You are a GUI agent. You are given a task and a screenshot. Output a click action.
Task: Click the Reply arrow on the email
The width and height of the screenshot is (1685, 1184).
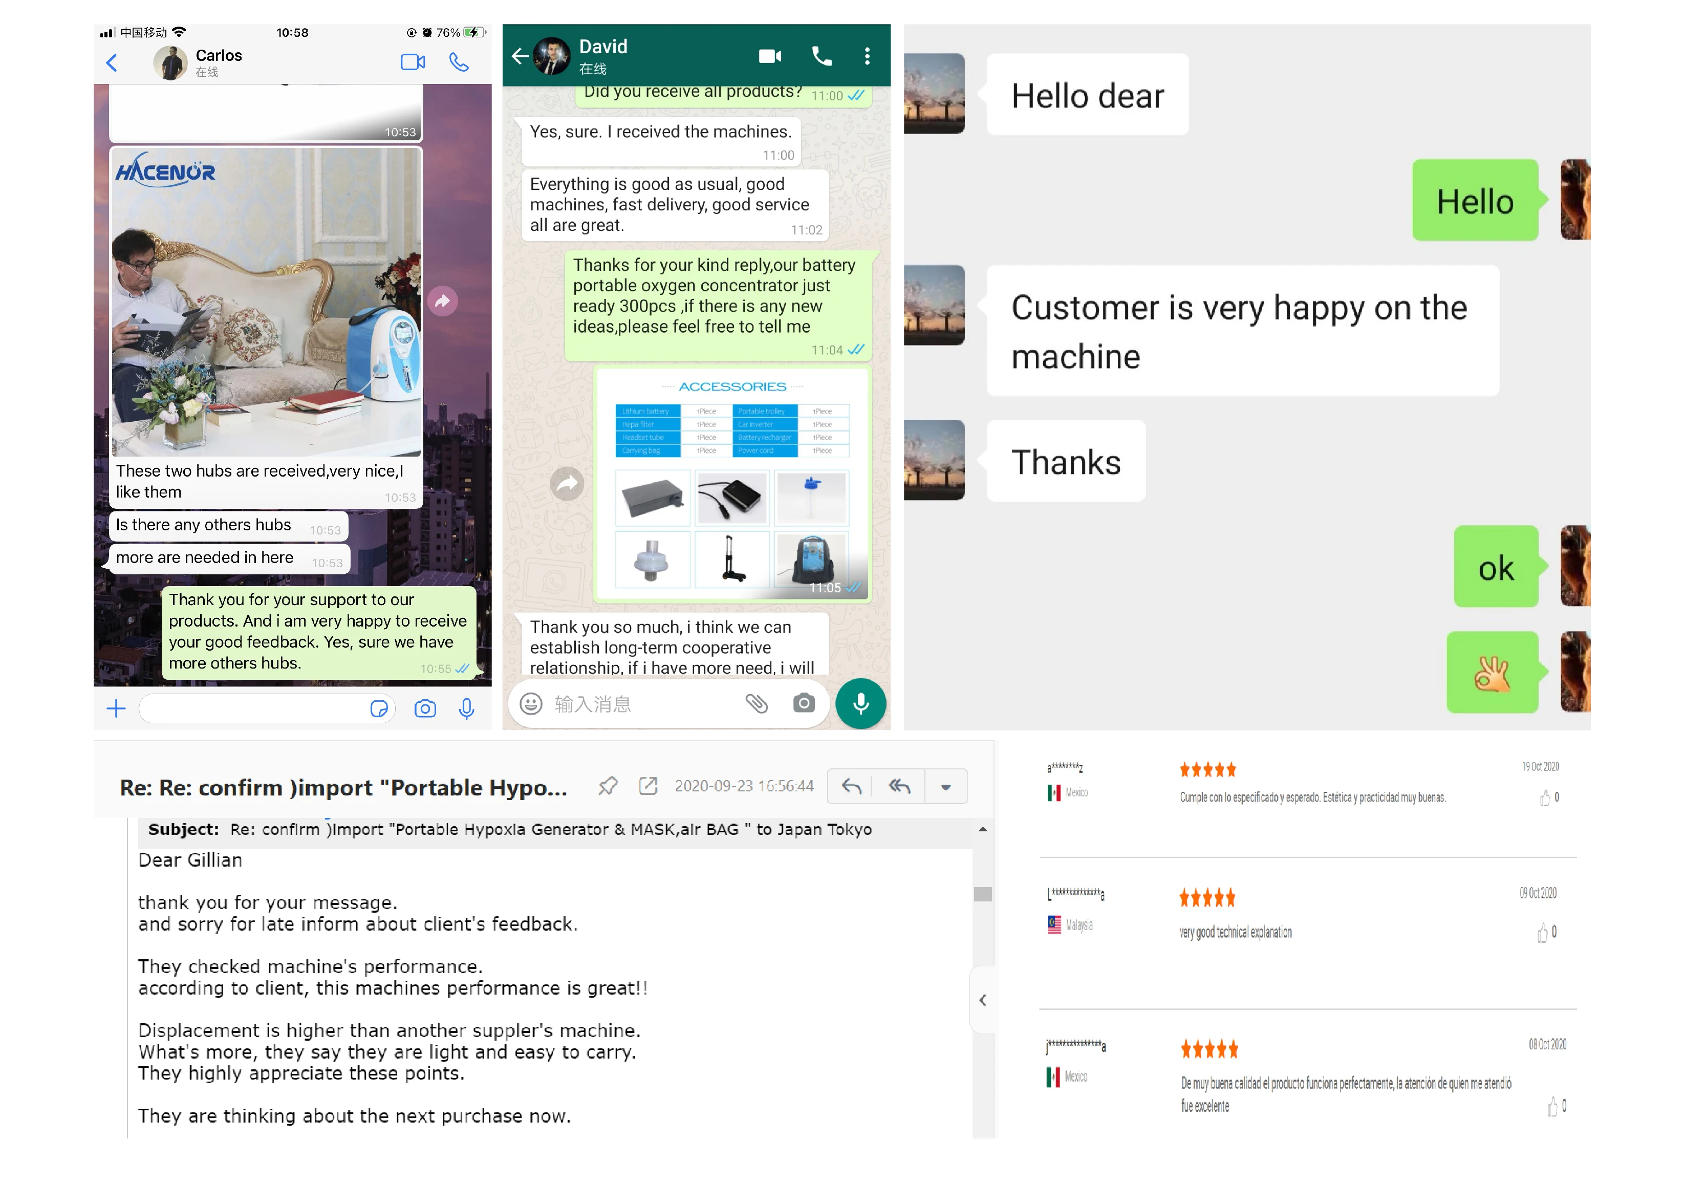(x=851, y=787)
